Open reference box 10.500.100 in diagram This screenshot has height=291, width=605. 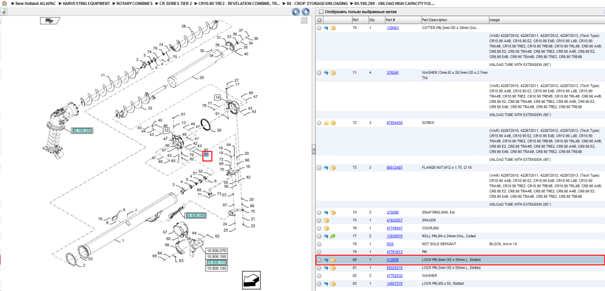click(217, 257)
